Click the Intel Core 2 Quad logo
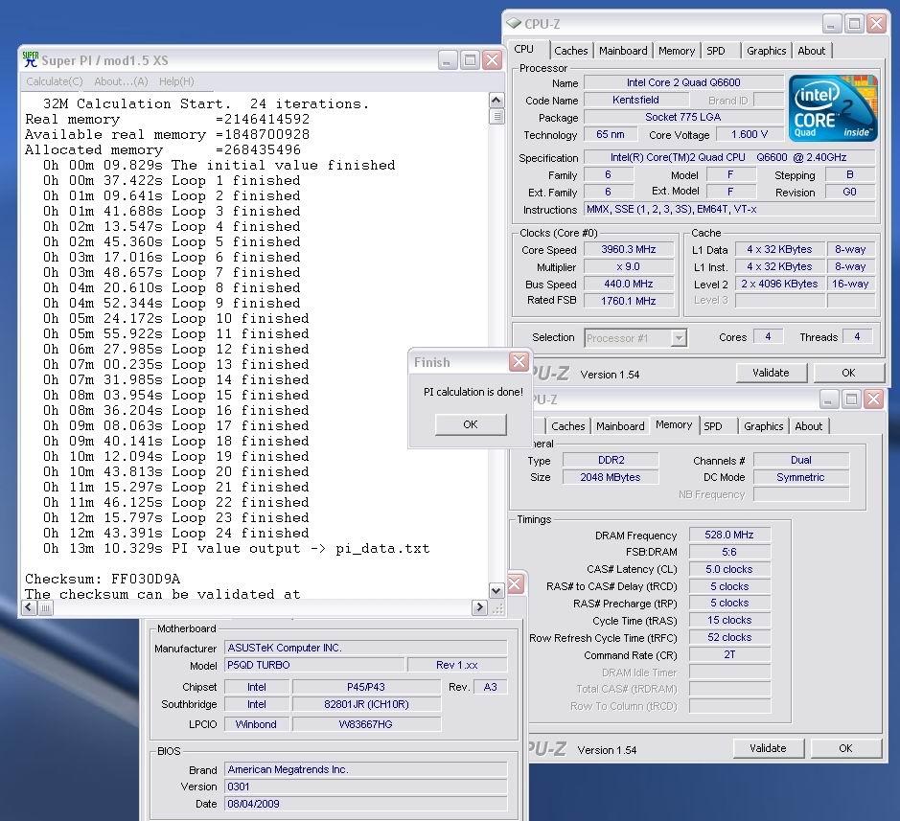 point(833,108)
